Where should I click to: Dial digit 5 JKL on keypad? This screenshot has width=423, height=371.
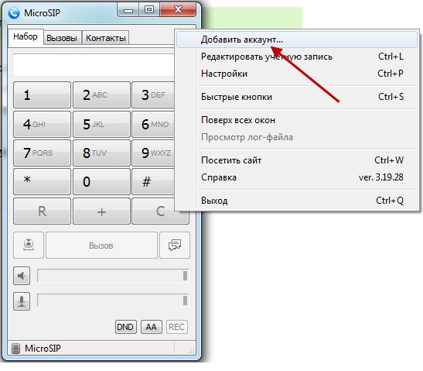click(101, 124)
